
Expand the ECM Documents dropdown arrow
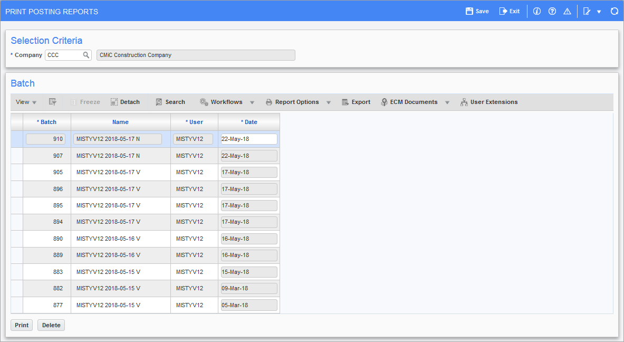(x=447, y=102)
